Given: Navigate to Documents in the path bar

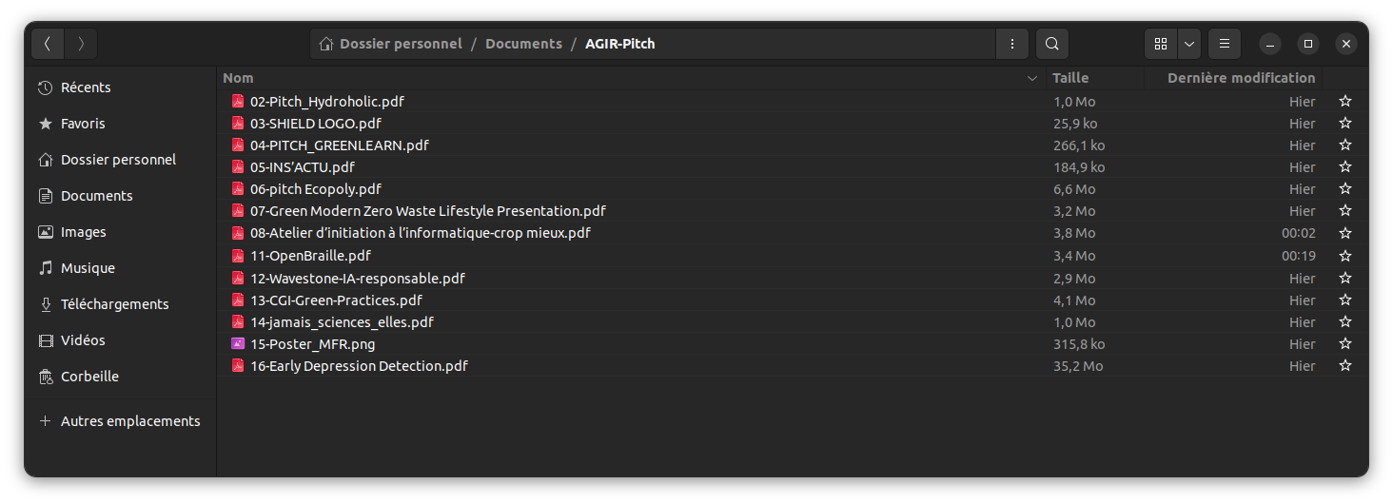Looking at the screenshot, I should pos(523,44).
